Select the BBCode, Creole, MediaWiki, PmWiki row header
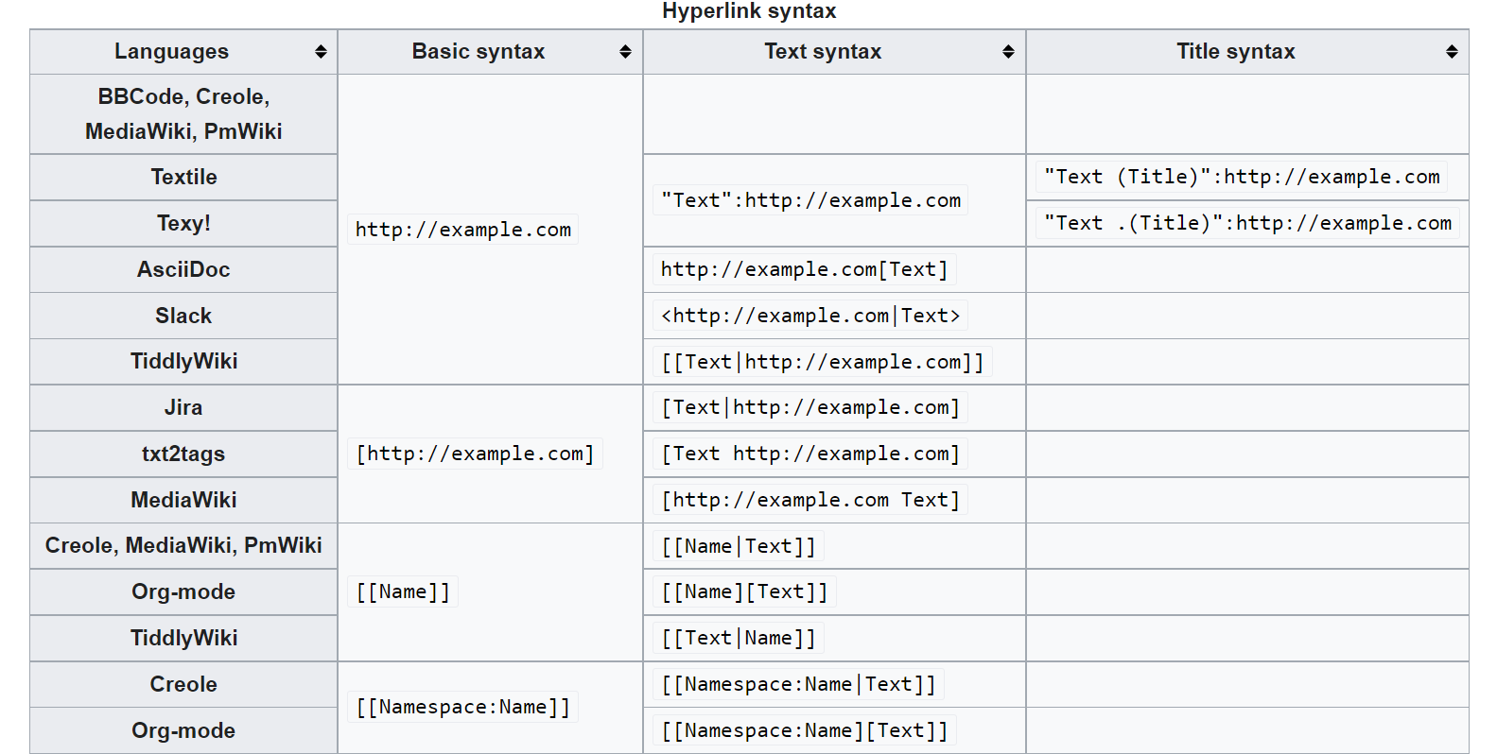Image resolution: width=1497 pixels, height=754 pixels. 183,114
